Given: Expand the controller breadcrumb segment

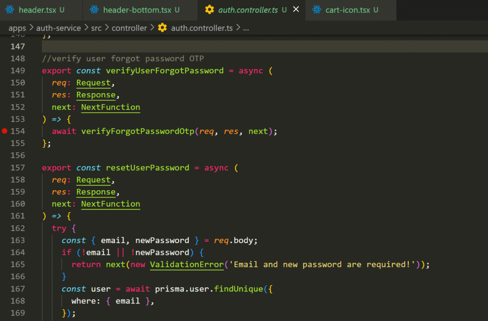Looking at the screenshot, I should click(x=129, y=28).
